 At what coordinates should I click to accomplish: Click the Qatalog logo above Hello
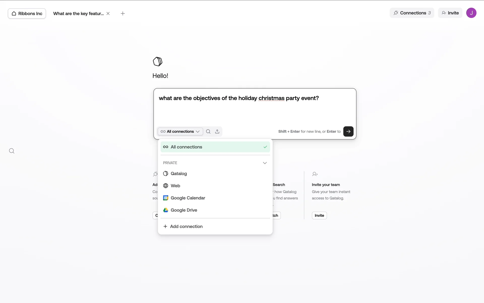158,61
